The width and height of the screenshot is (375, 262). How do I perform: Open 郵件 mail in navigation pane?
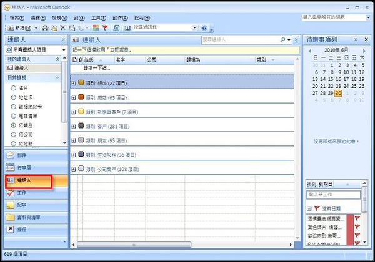36,155
